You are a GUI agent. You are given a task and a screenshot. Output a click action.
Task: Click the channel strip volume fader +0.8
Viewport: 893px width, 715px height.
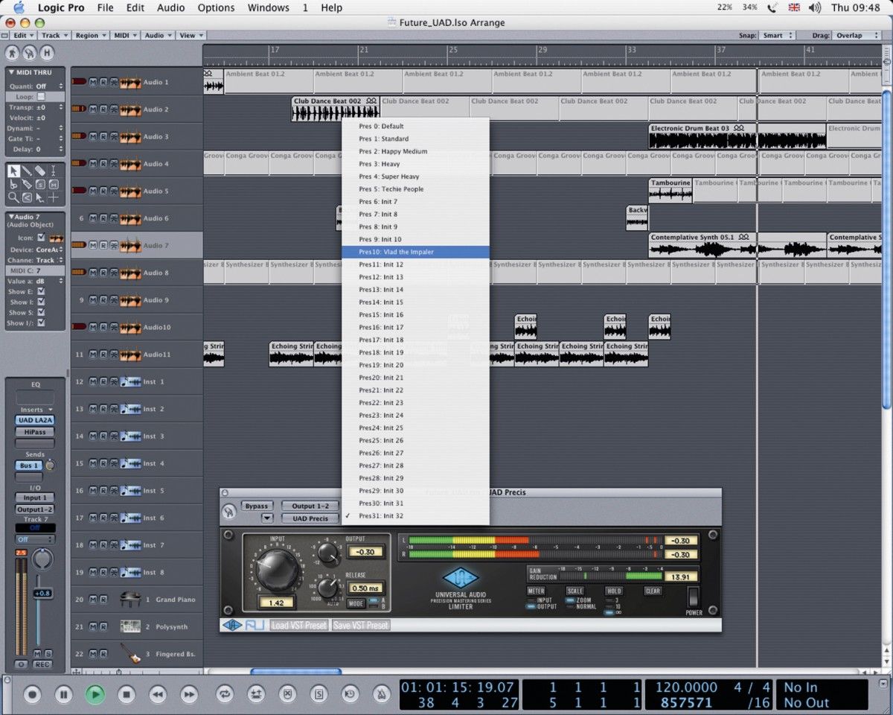pyautogui.click(x=42, y=593)
